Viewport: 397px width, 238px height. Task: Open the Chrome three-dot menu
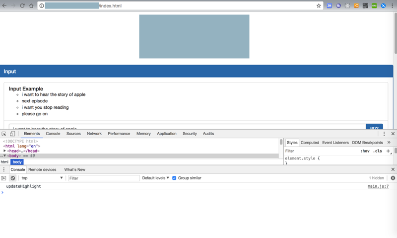[x=392, y=5]
